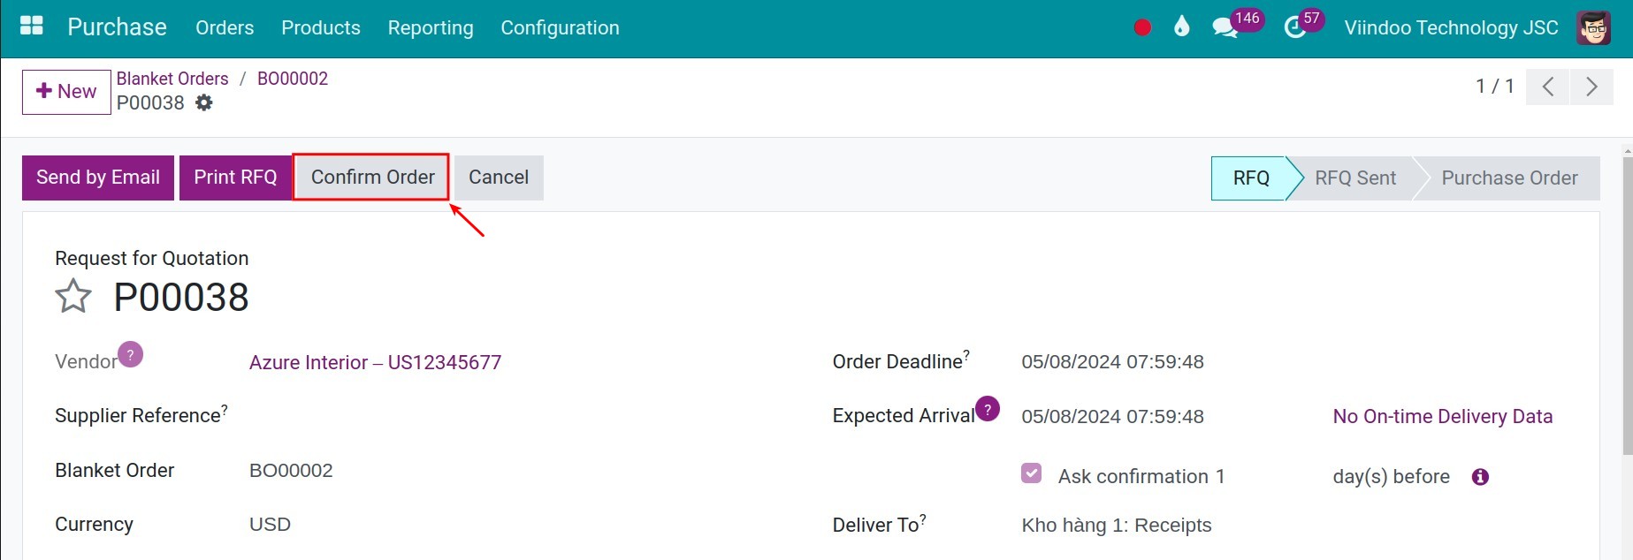Mark P00038 as favorite with star
Image resolution: width=1633 pixels, height=560 pixels.
pyautogui.click(x=73, y=297)
